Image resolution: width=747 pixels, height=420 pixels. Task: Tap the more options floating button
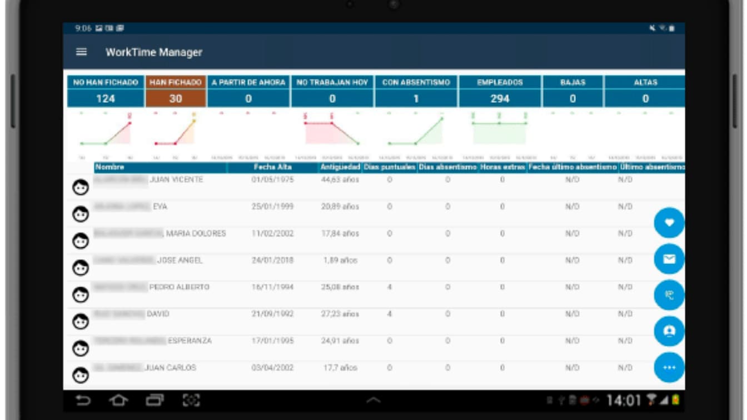tap(670, 368)
